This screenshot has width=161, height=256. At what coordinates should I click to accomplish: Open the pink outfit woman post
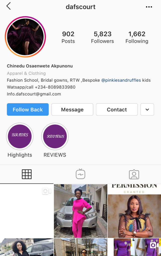80,211
